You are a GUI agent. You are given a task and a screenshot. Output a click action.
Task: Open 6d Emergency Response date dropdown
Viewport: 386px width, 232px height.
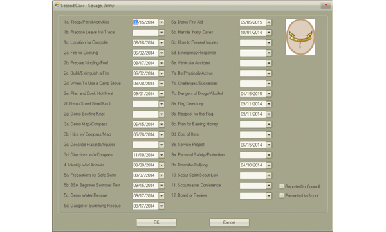point(269,53)
